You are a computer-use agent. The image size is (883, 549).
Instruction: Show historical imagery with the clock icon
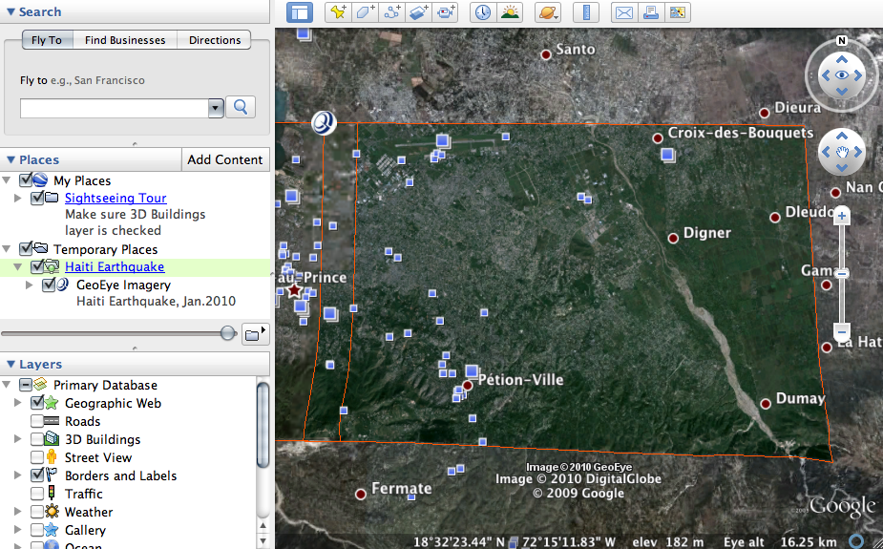483,12
